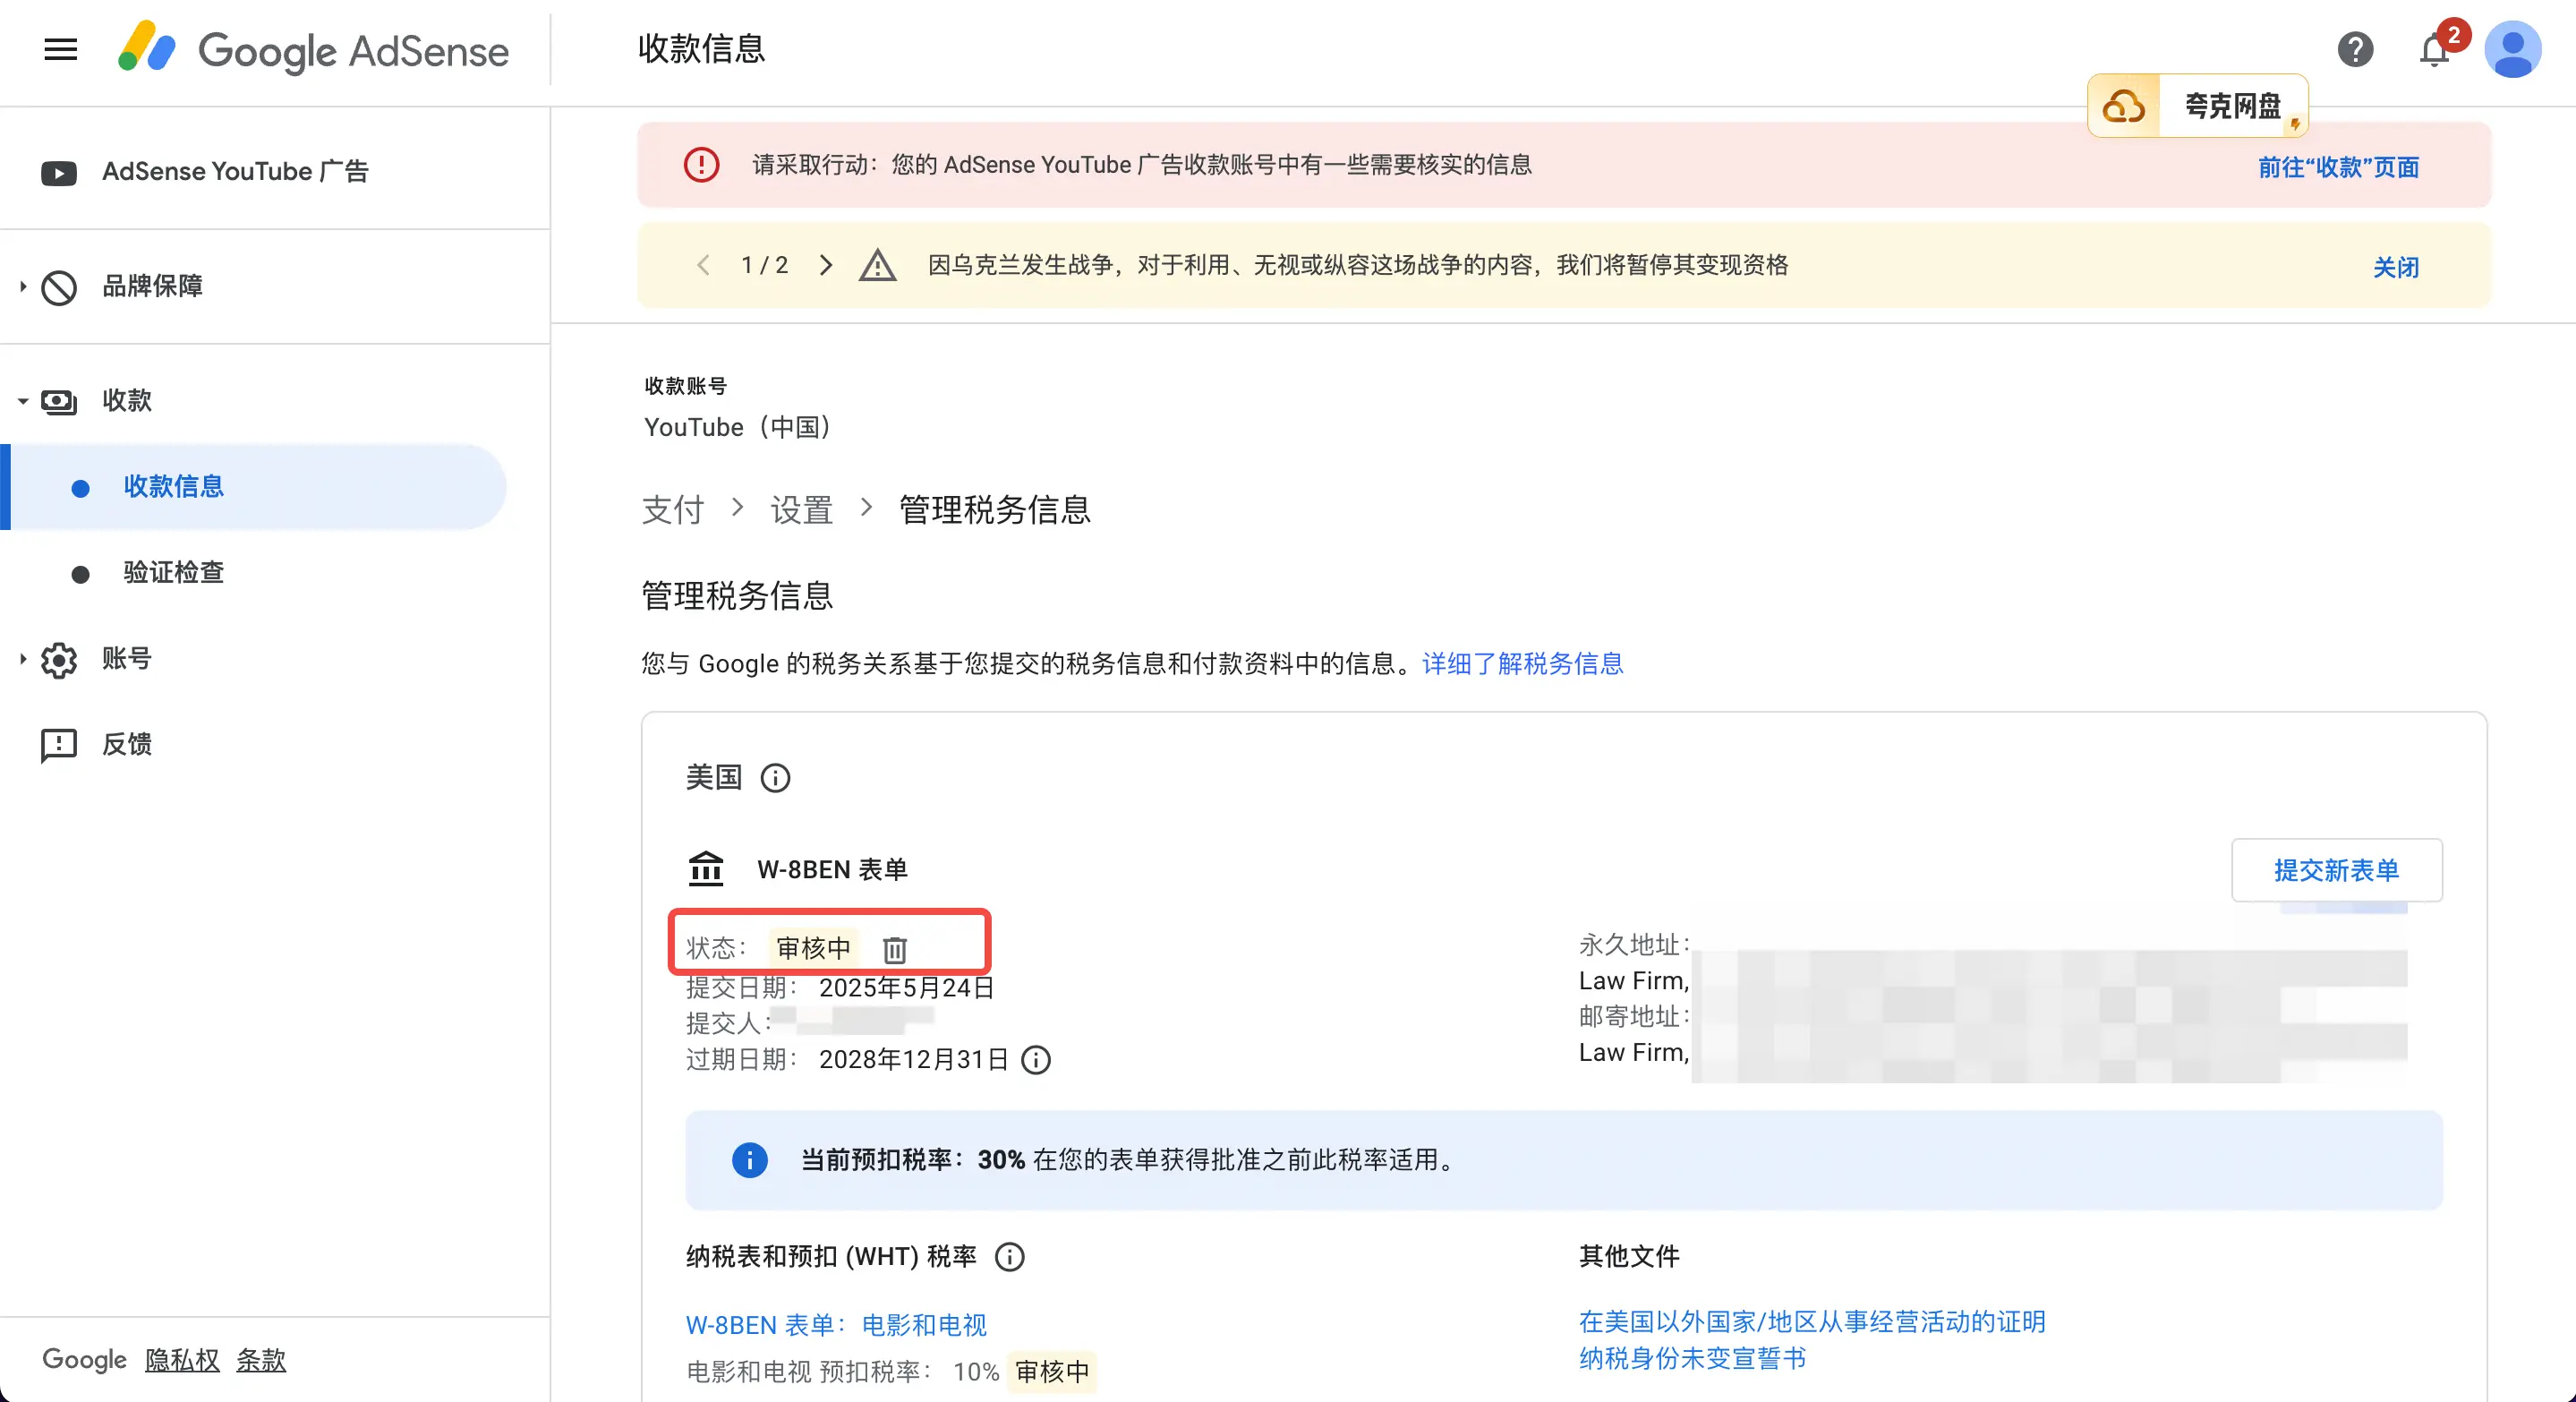Viewport: 2576px width, 1402px height.
Task: Click the Google AdSense logo
Action: click(313, 50)
